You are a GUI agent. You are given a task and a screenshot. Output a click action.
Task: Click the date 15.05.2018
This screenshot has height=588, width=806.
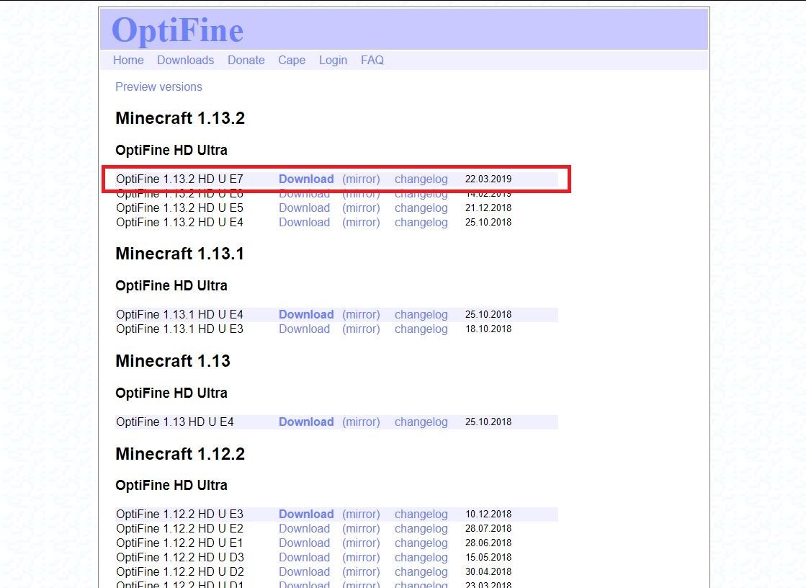click(x=488, y=557)
